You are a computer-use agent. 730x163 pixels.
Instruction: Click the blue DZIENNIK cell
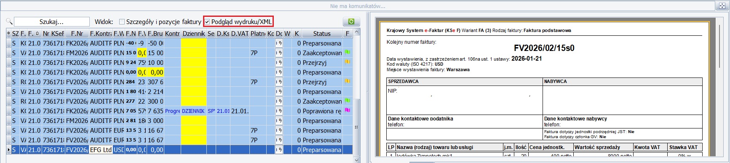pos(193,111)
